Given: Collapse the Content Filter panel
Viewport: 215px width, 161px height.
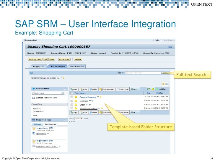Looking at the screenshot, I should 65,89.
